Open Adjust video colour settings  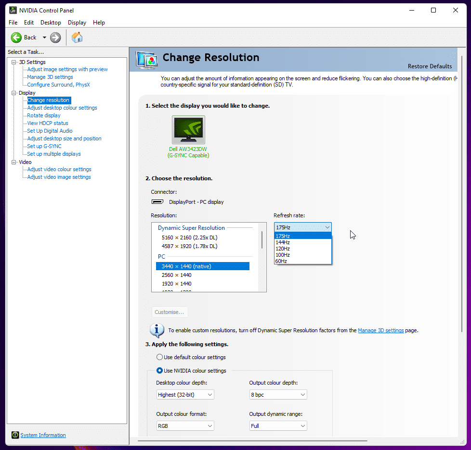[59, 169]
